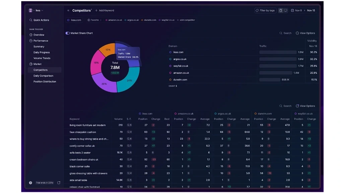The width and height of the screenshot is (343, 193).
Task: Click the workspace logo icon beside ikea
Action: [x=30, y=10]
